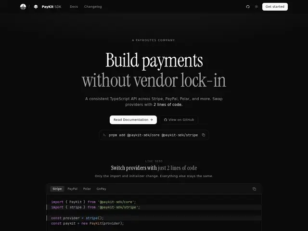Click 'new PayKit(provider)' code line

tap(88, 223)
